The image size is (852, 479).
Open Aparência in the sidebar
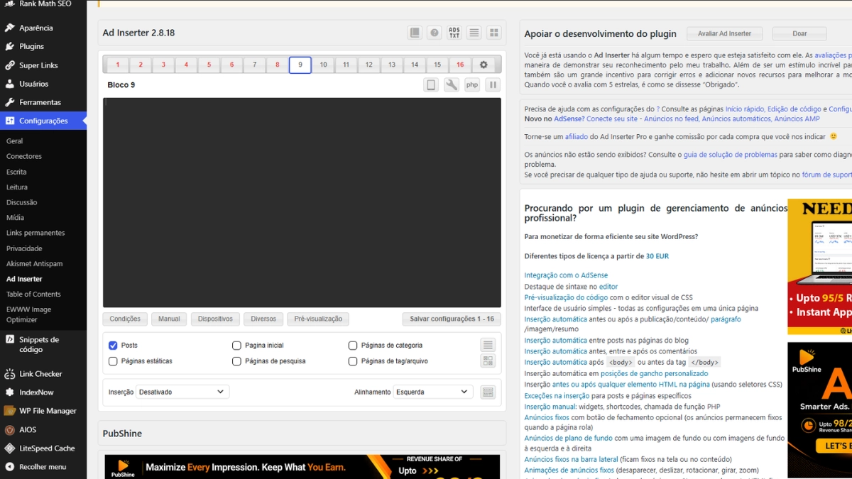pos(35,28)
